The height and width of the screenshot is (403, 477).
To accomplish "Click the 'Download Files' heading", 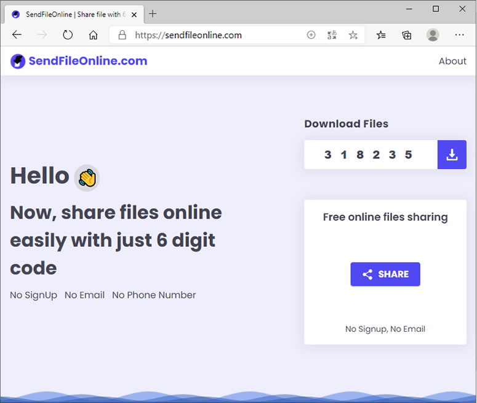I will point(346,123).
